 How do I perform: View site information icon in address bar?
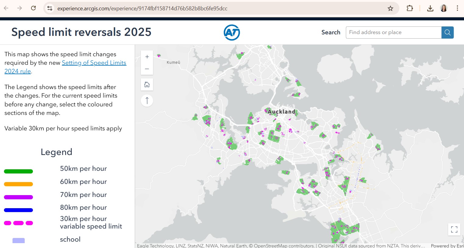[x=50, y=9]
